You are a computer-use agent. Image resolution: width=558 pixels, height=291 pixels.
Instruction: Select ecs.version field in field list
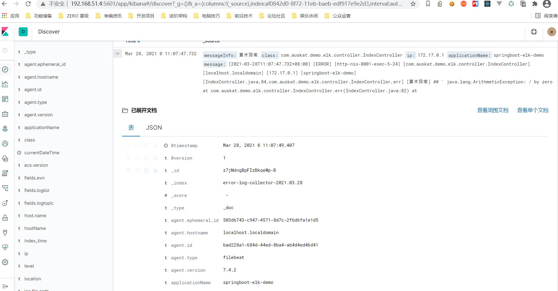click(x=36, y=165)
